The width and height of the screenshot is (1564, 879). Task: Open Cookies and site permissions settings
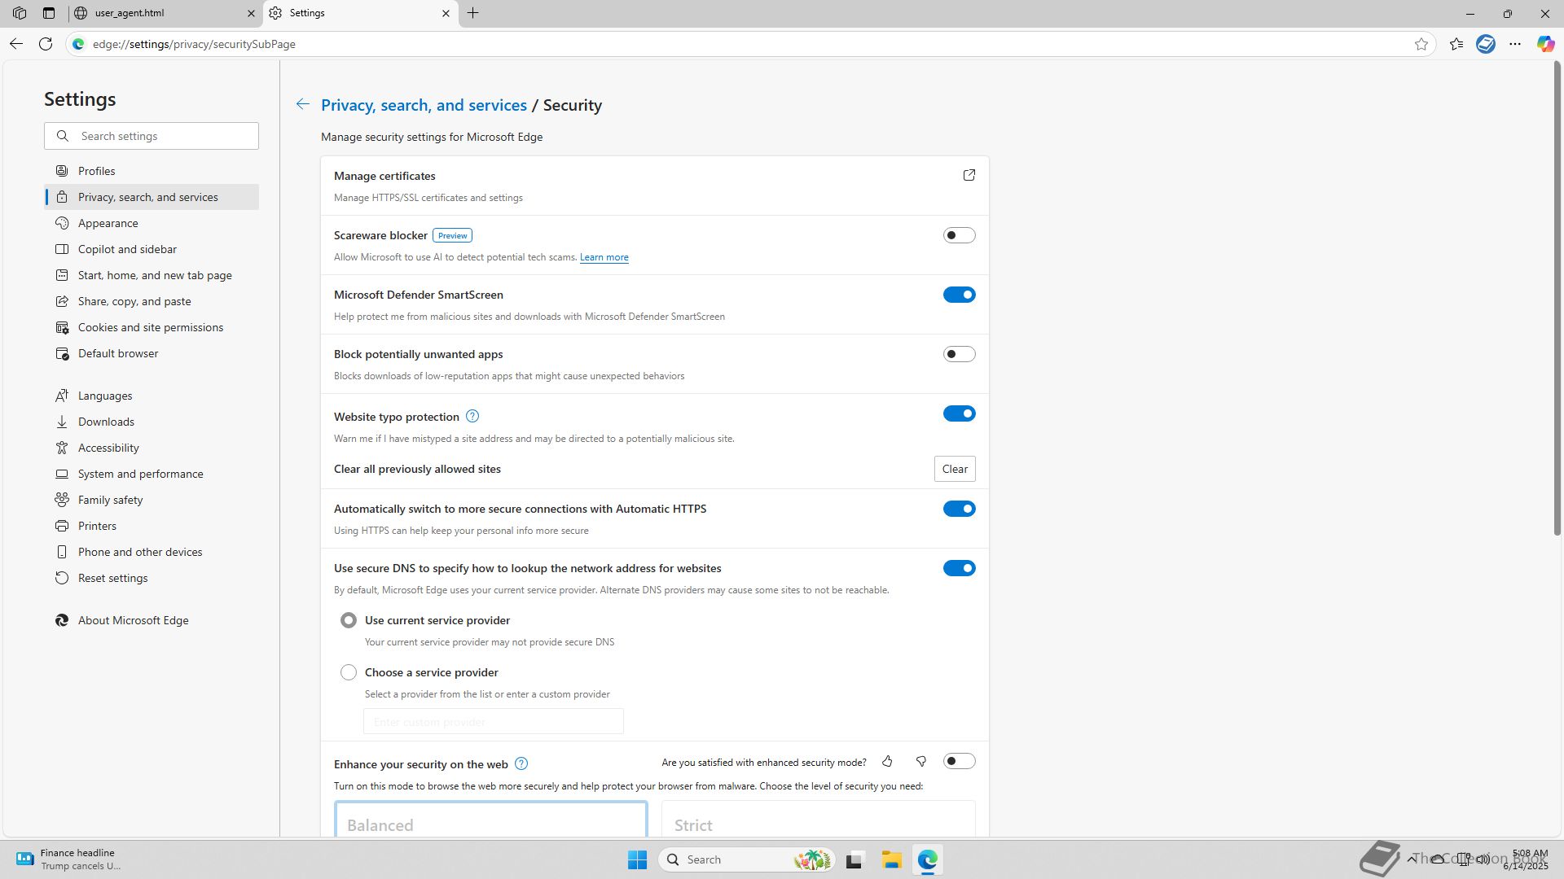pos(151,327)
